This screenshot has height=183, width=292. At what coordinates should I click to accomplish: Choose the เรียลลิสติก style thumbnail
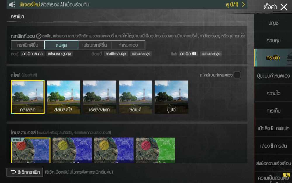pos(100,97)
